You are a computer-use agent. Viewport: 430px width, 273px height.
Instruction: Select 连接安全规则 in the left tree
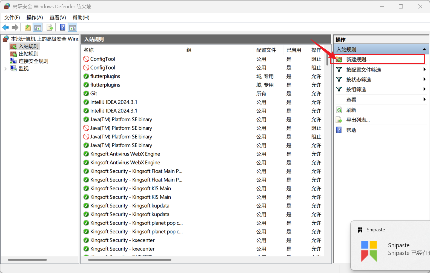33,61
